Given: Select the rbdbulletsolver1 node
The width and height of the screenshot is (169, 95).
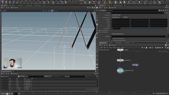Looking at the screenshot, I should click(120, 70).
